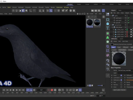Open the Camera objects icon in side palette
This screenshot has height=100, width=133.
tap(108, 65)
